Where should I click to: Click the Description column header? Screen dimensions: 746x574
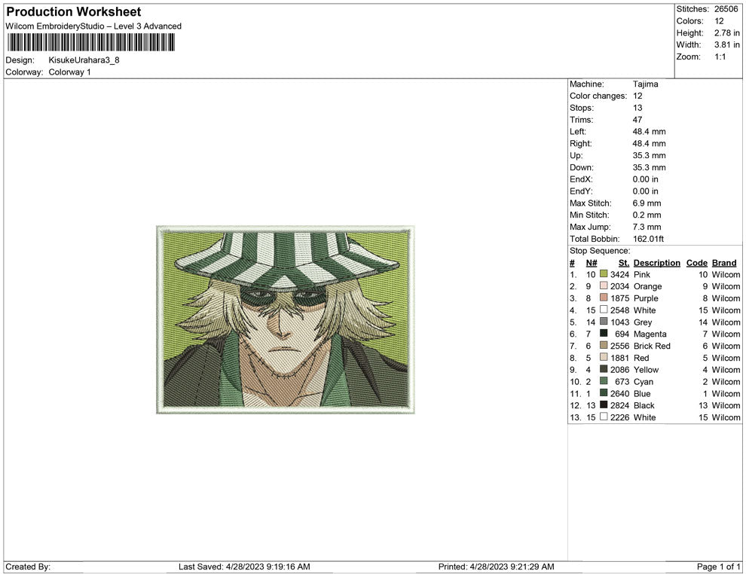(x=656, y=262)
